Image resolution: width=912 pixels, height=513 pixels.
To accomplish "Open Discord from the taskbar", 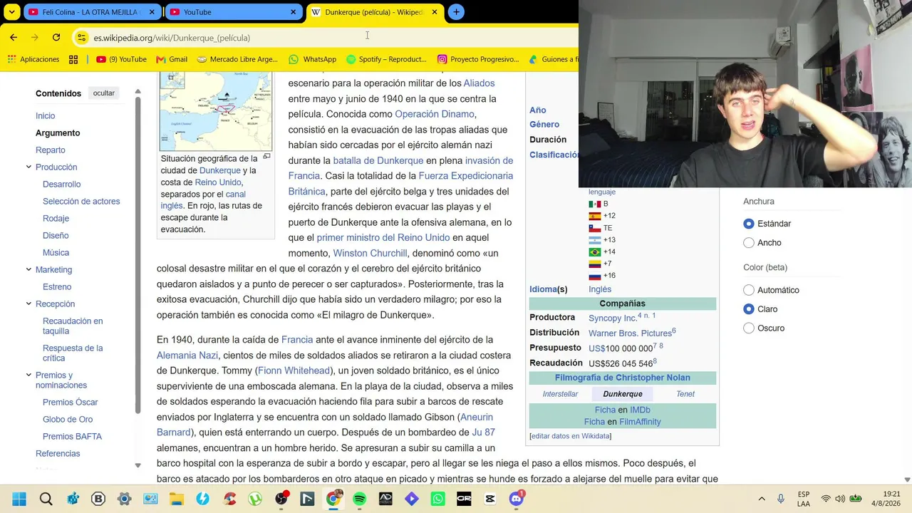I will (517, 499).
